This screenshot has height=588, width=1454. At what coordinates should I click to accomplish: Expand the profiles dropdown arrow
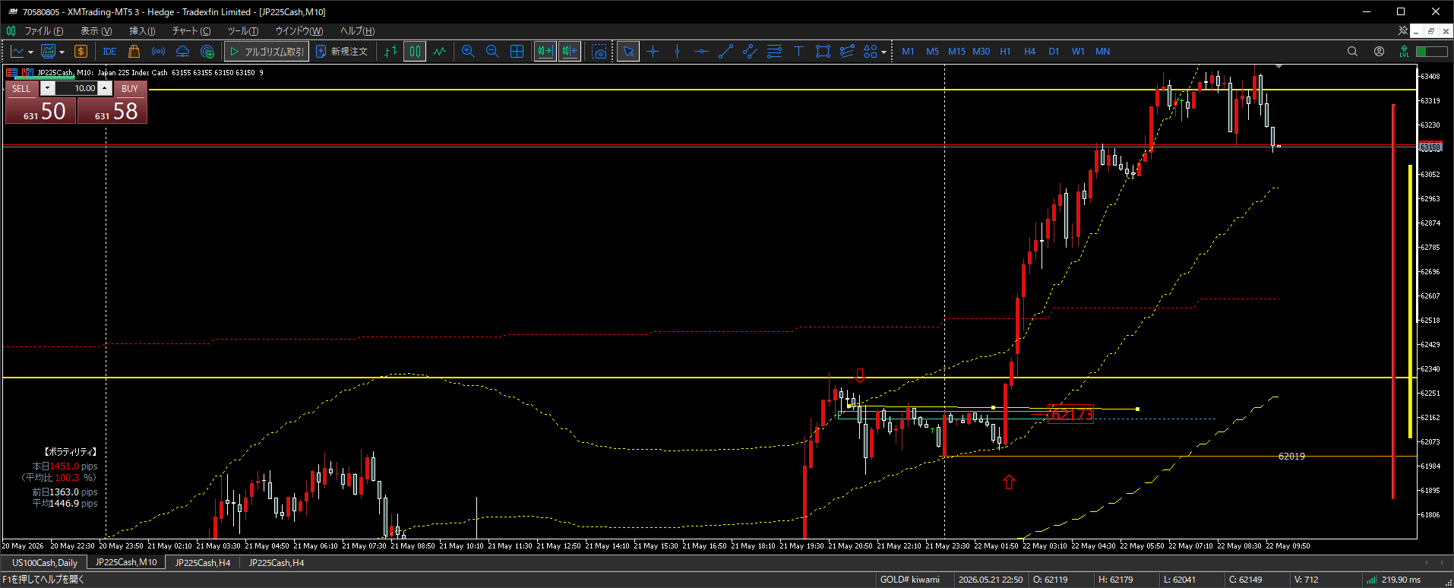(x=62, y=52)
